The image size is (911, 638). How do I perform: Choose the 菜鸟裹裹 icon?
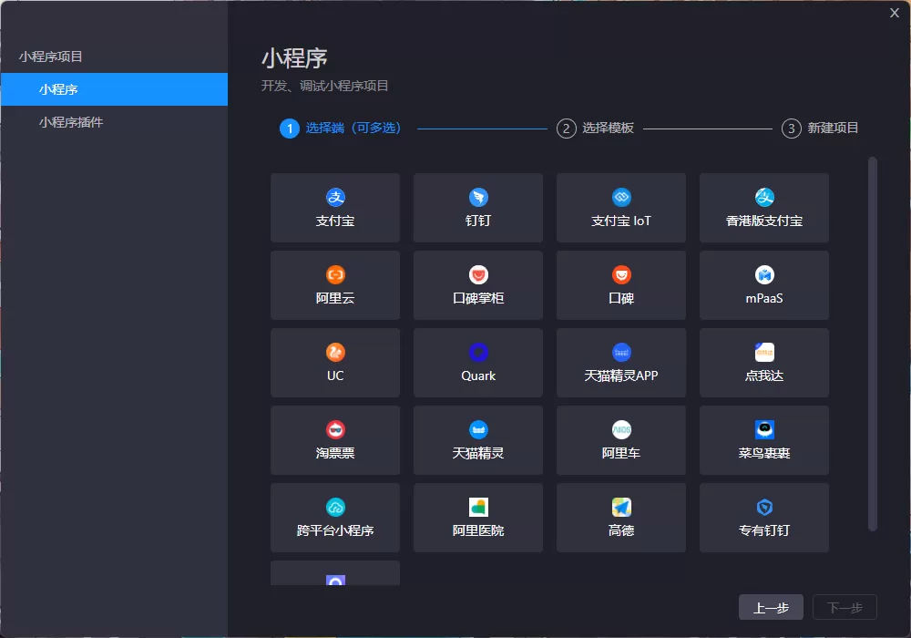pyautogui.click(x=763, y=439)
